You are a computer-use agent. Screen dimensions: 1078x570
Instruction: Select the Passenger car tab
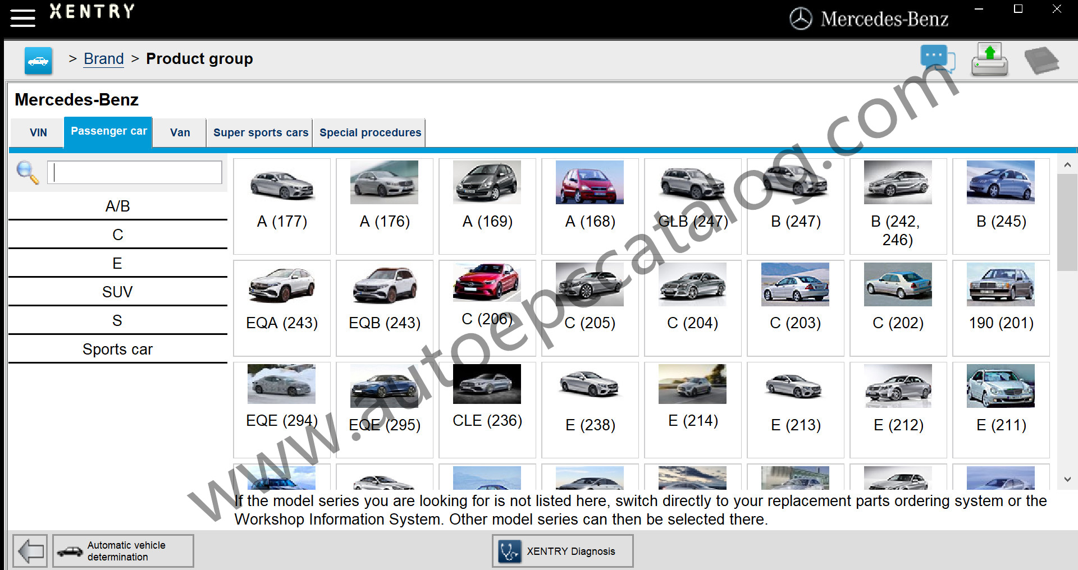[108, 132]
